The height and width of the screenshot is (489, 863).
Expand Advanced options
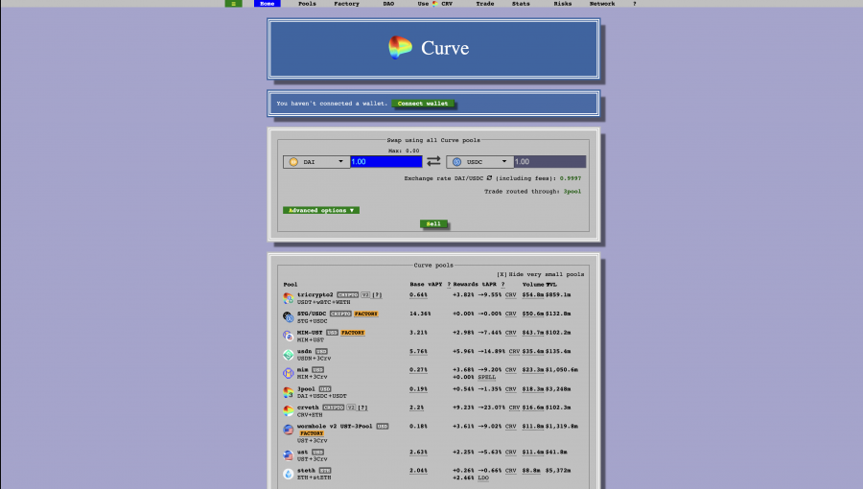321,210
